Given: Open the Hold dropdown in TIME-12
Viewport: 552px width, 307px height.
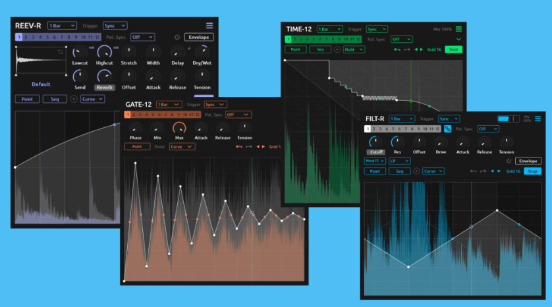Looking at the screenshot, I should (354, 49).
